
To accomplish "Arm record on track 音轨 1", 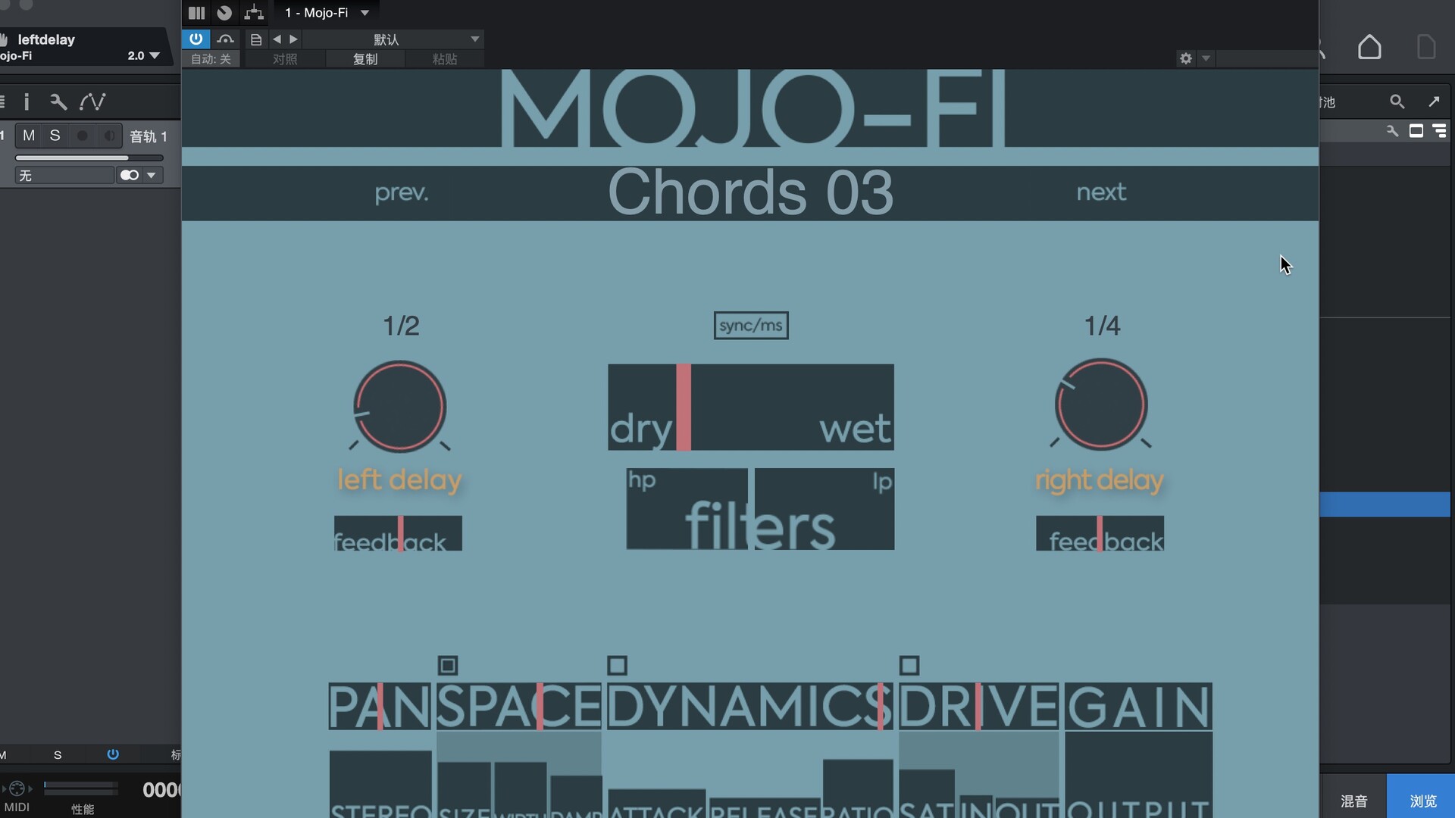I will 82,136.
